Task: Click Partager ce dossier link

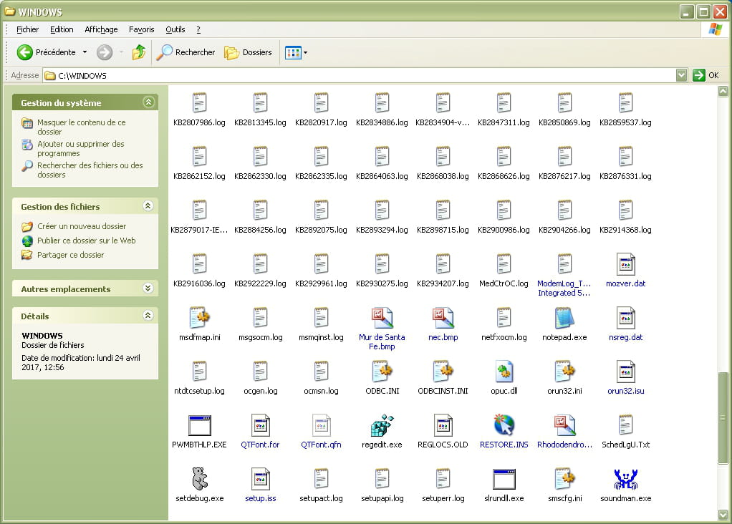Action: 70,255
